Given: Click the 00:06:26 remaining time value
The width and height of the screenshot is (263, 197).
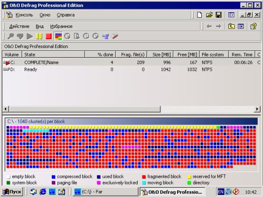Looking at the screenshot, I should 243,63.
